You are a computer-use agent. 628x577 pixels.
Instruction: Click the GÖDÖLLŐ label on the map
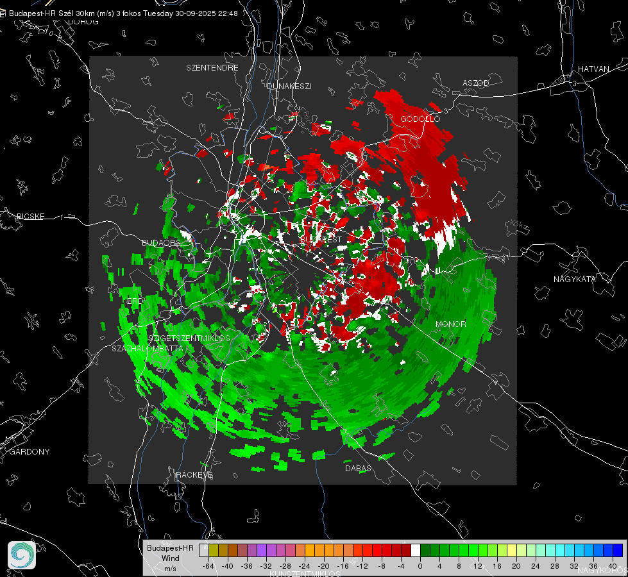tap(420, 119)
